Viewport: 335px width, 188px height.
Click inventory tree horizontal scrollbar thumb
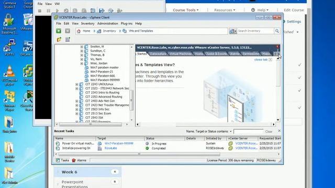(x=91, y=124)
